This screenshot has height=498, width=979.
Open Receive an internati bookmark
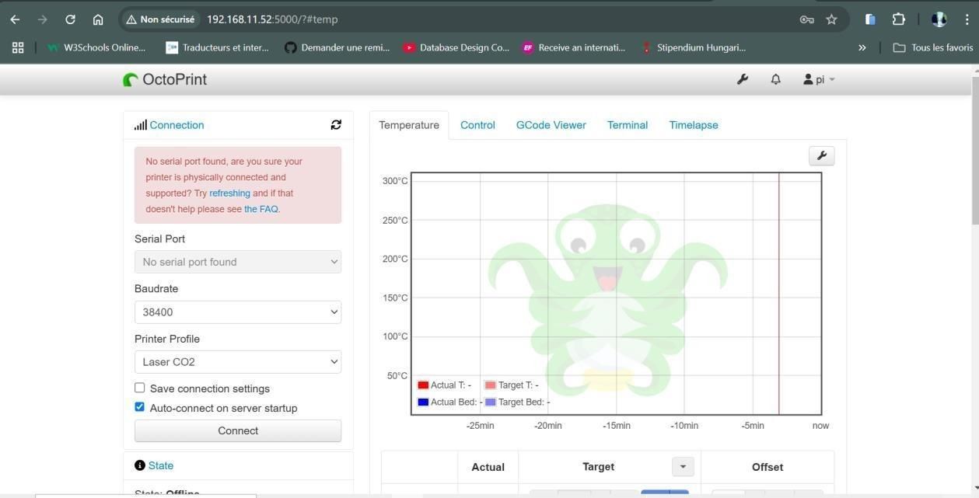pyautogui.click(x=574, y=47)
